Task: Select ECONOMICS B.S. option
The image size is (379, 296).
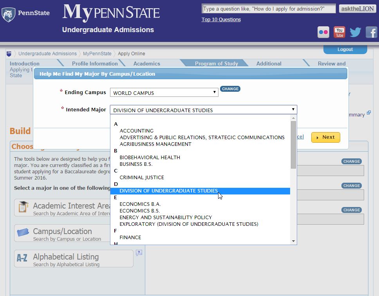Action: click(x=140, y=211)
